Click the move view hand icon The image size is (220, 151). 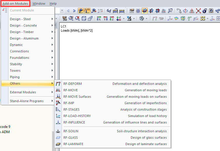click(65, 18)
